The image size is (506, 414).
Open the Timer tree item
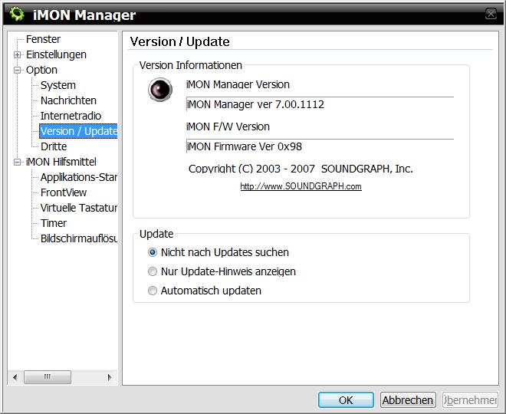54,223
